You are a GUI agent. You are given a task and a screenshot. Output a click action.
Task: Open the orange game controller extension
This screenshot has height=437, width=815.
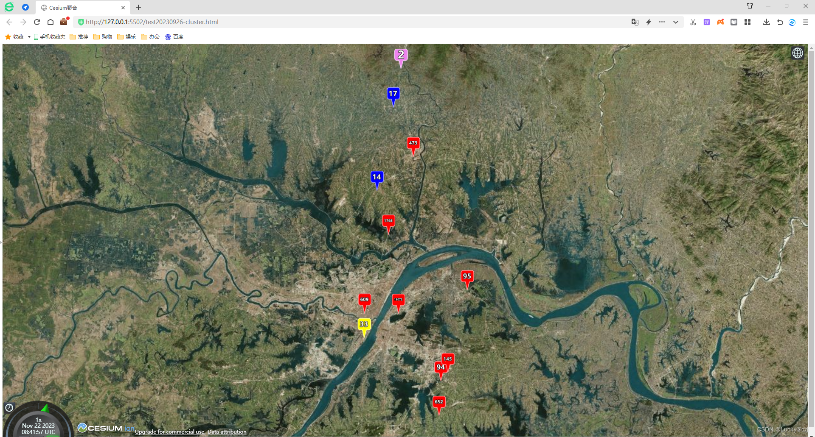click(720, 22)
